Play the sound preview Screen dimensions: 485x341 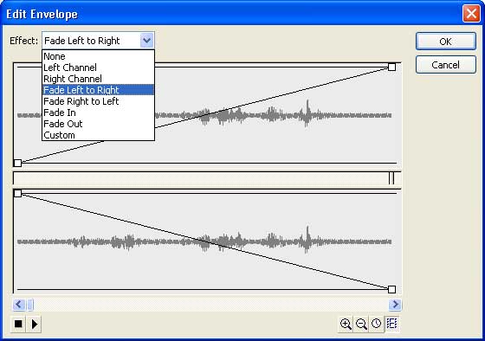(x=34, y=324)
